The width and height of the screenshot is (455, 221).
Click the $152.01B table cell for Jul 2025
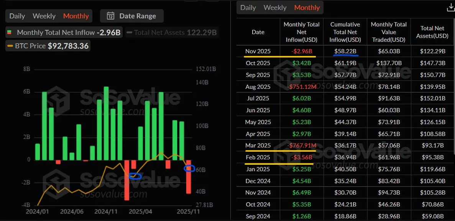[432, 98]
